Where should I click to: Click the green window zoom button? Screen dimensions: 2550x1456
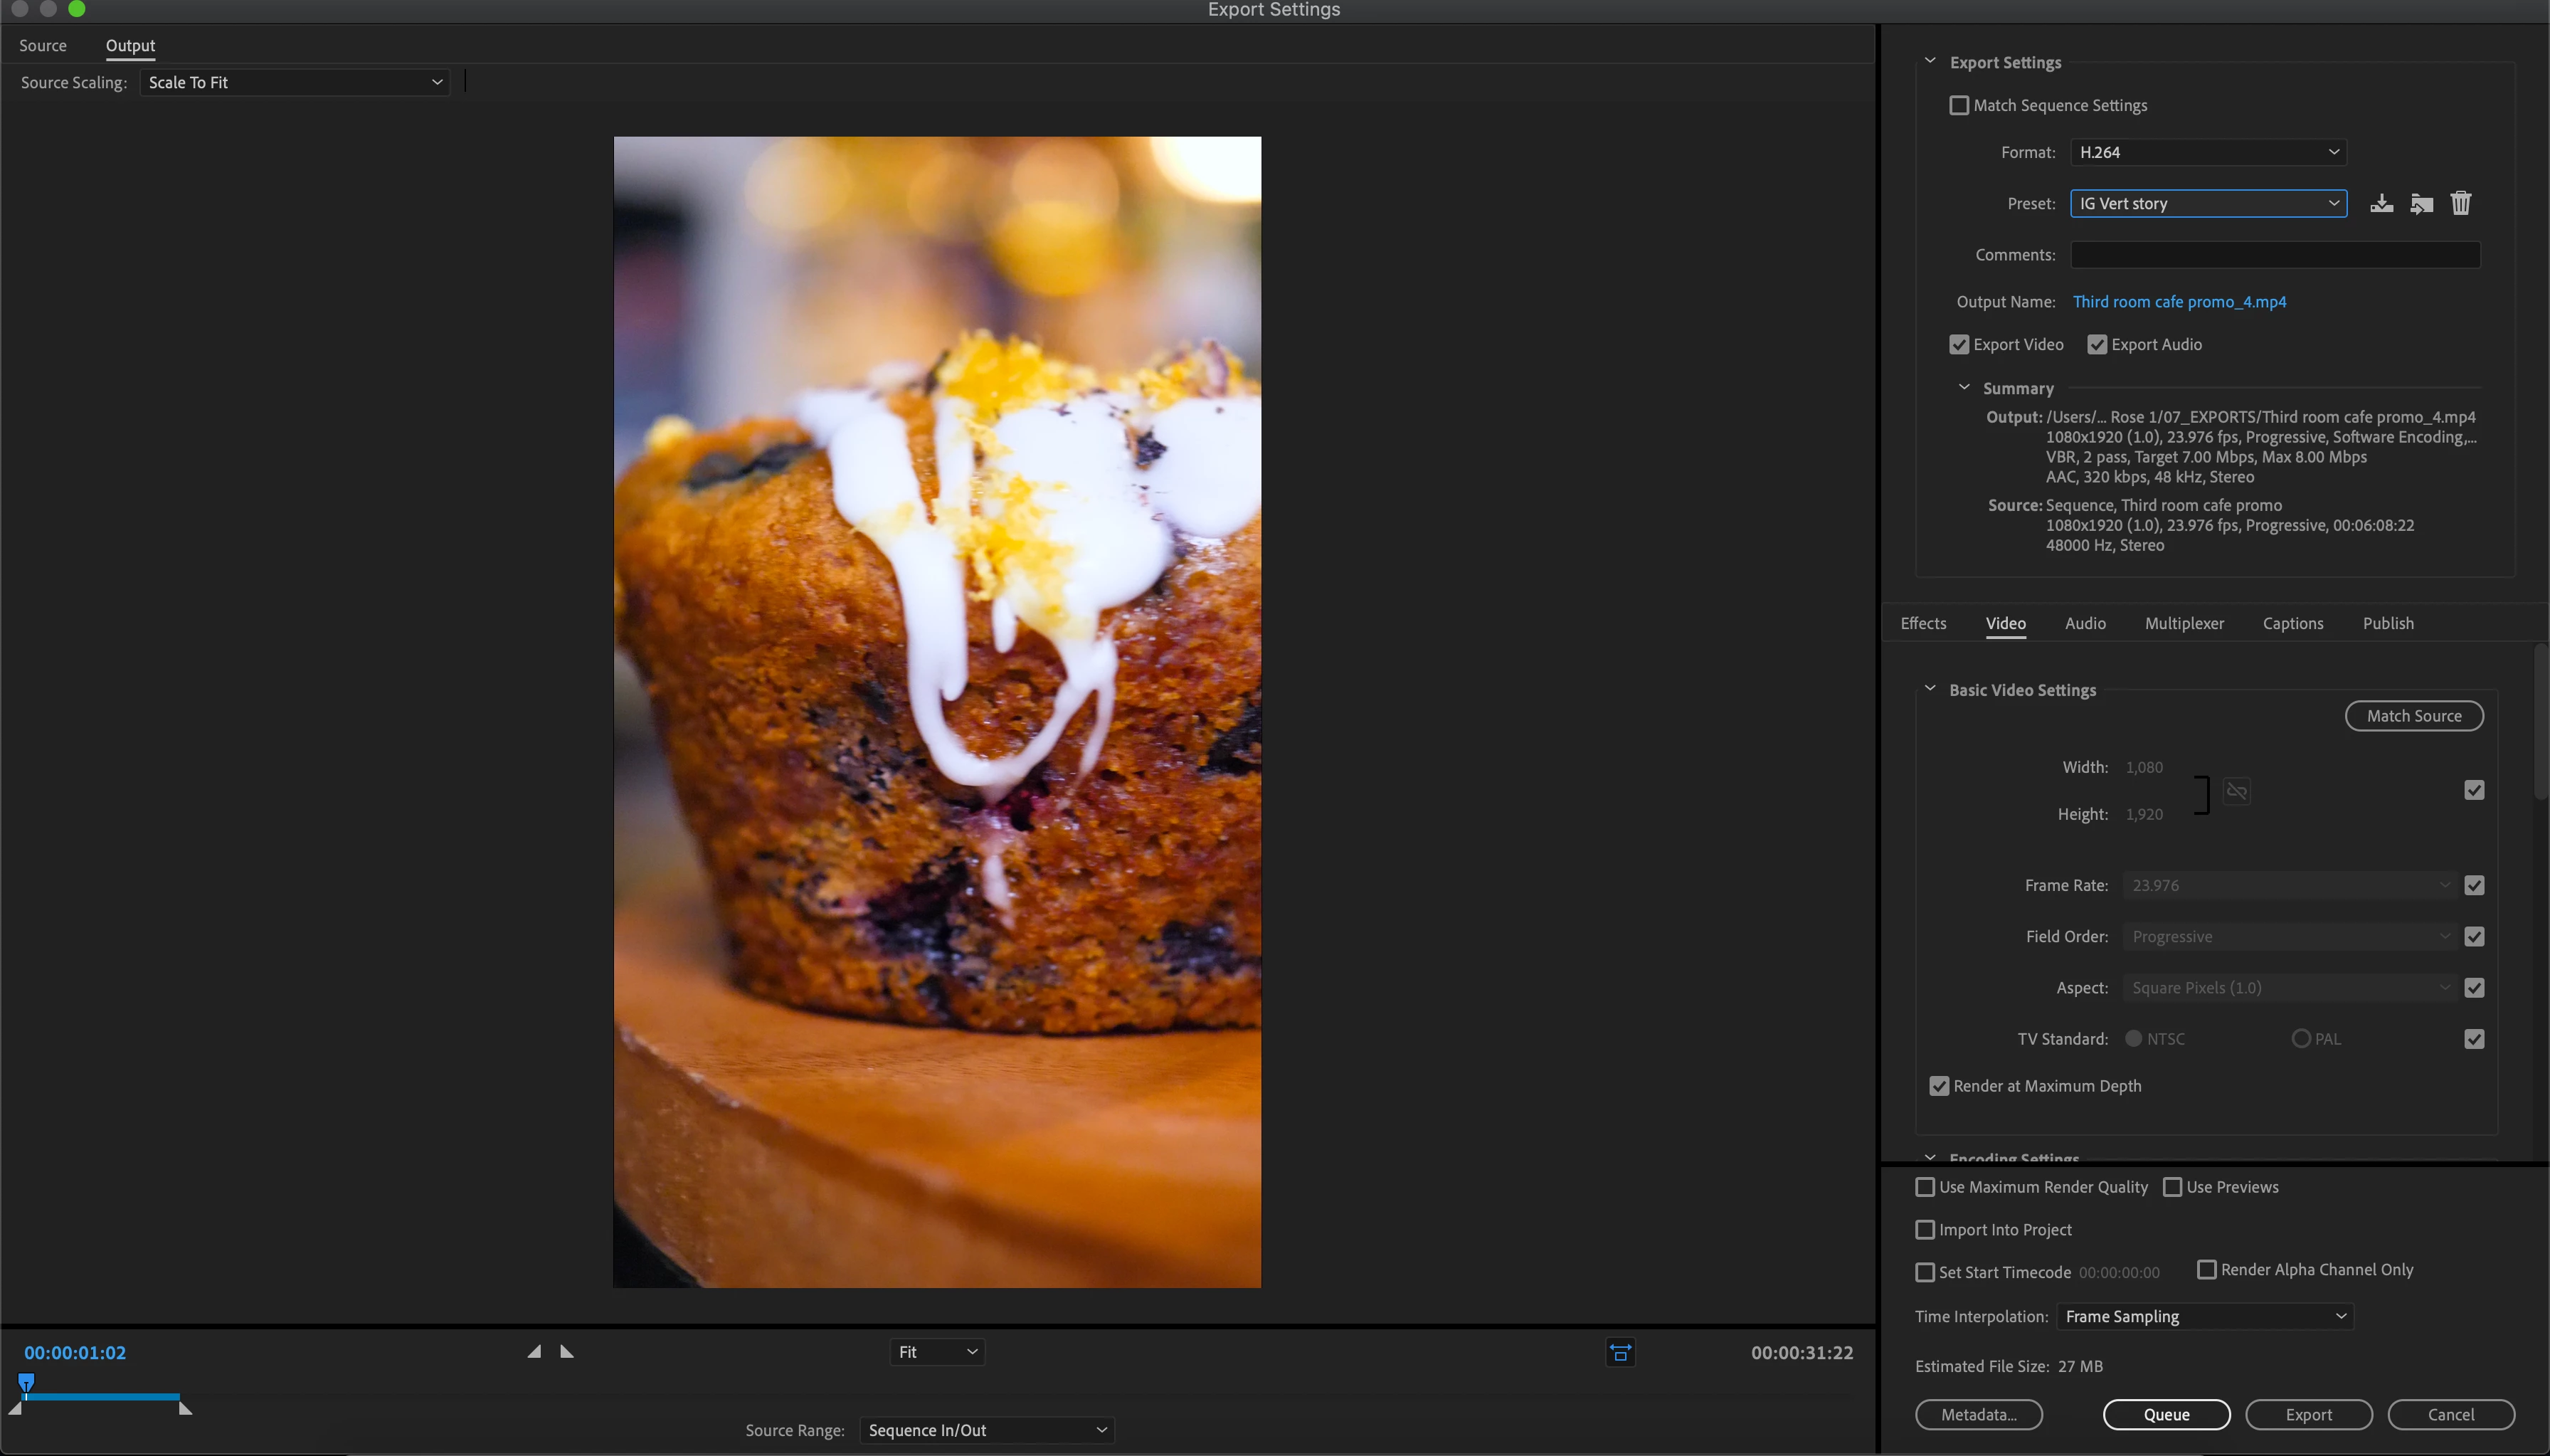(77, 9)
